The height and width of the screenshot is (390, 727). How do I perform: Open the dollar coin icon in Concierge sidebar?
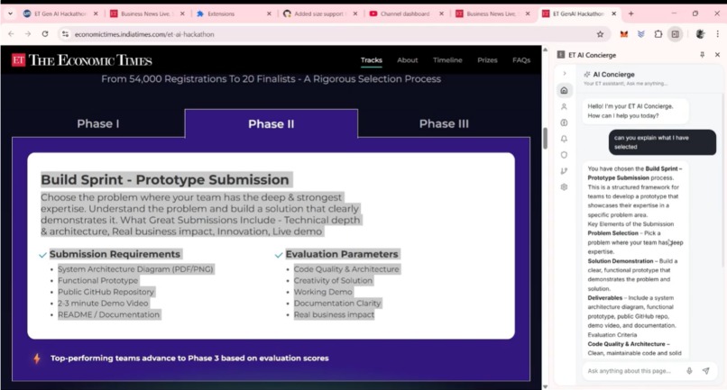(x=564, y=122)
